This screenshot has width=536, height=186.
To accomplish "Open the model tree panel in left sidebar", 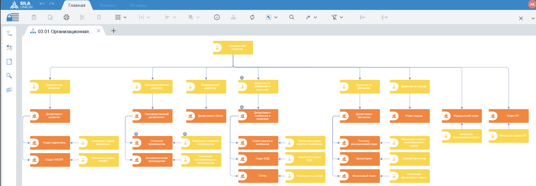I will point(9,33).
